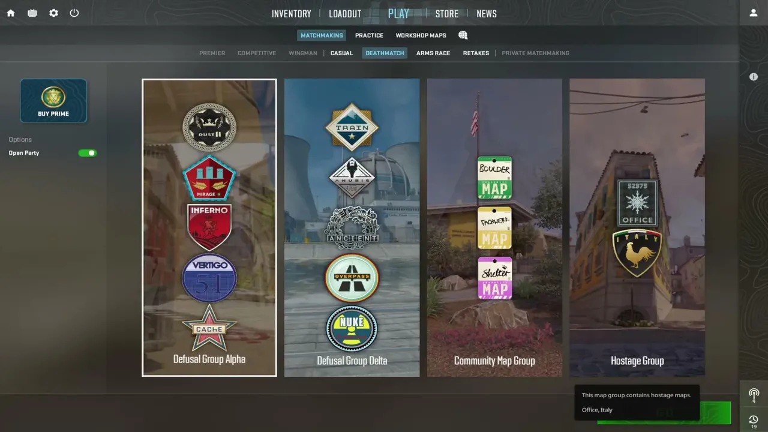Open the watch matches TV icon
This screenshot has height=432, width=768.
pos(32,13)
